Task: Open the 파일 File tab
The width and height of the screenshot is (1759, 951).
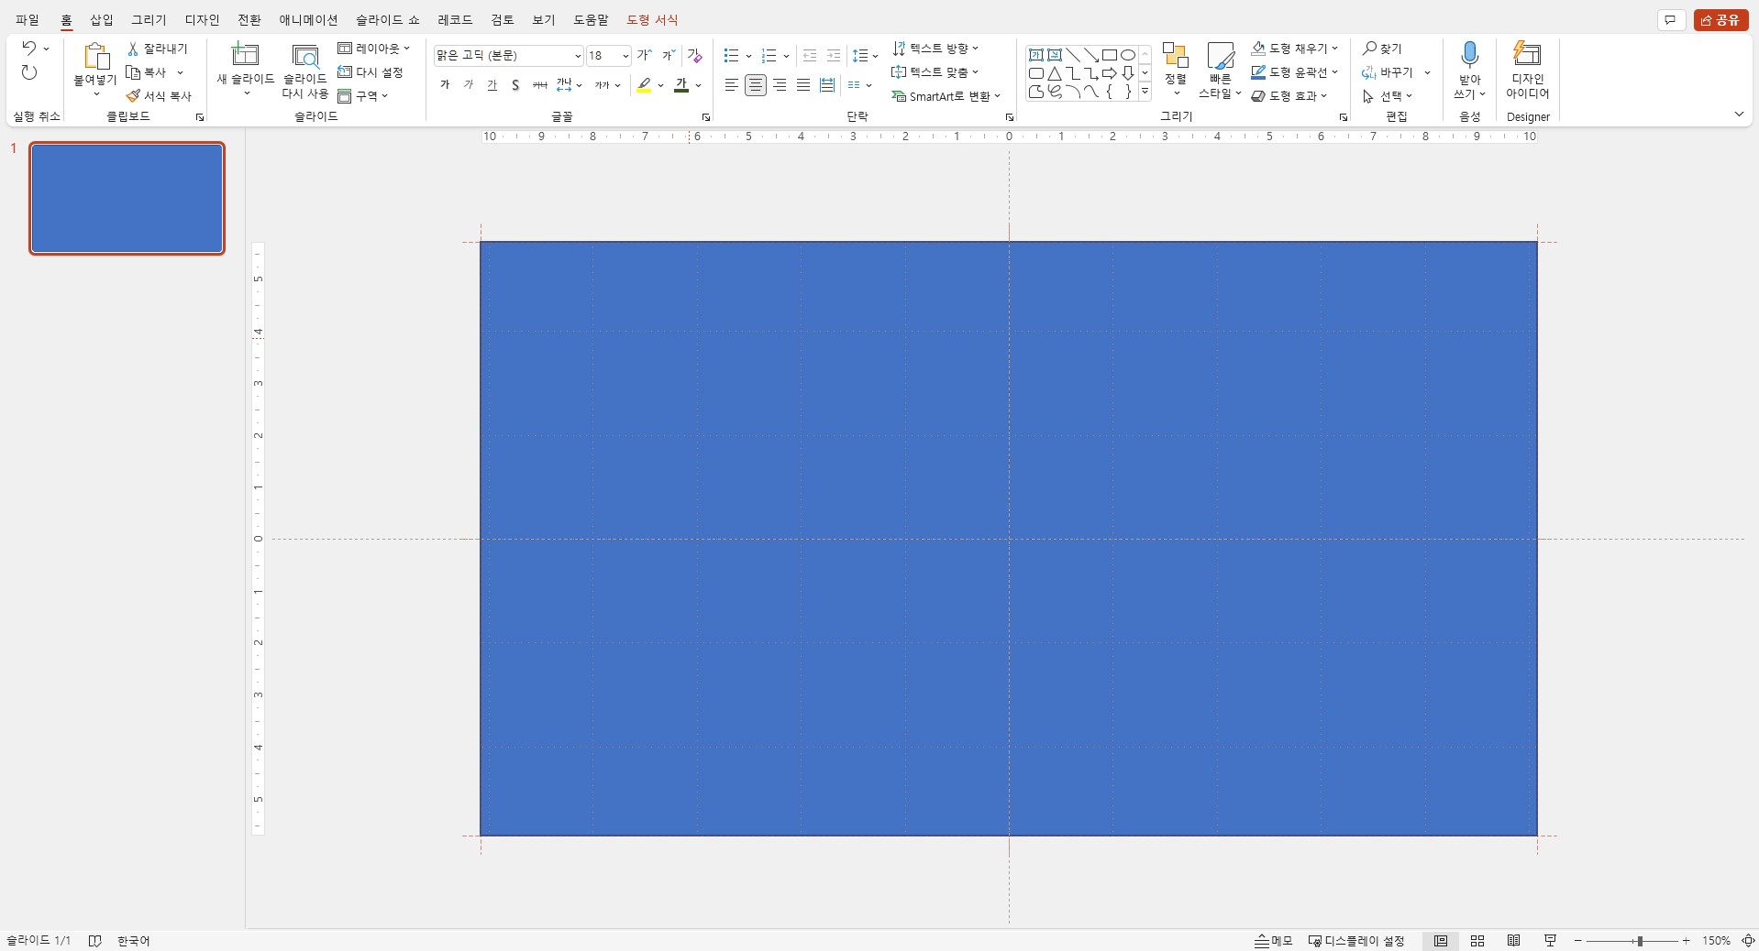Action: tap(28, 19)
